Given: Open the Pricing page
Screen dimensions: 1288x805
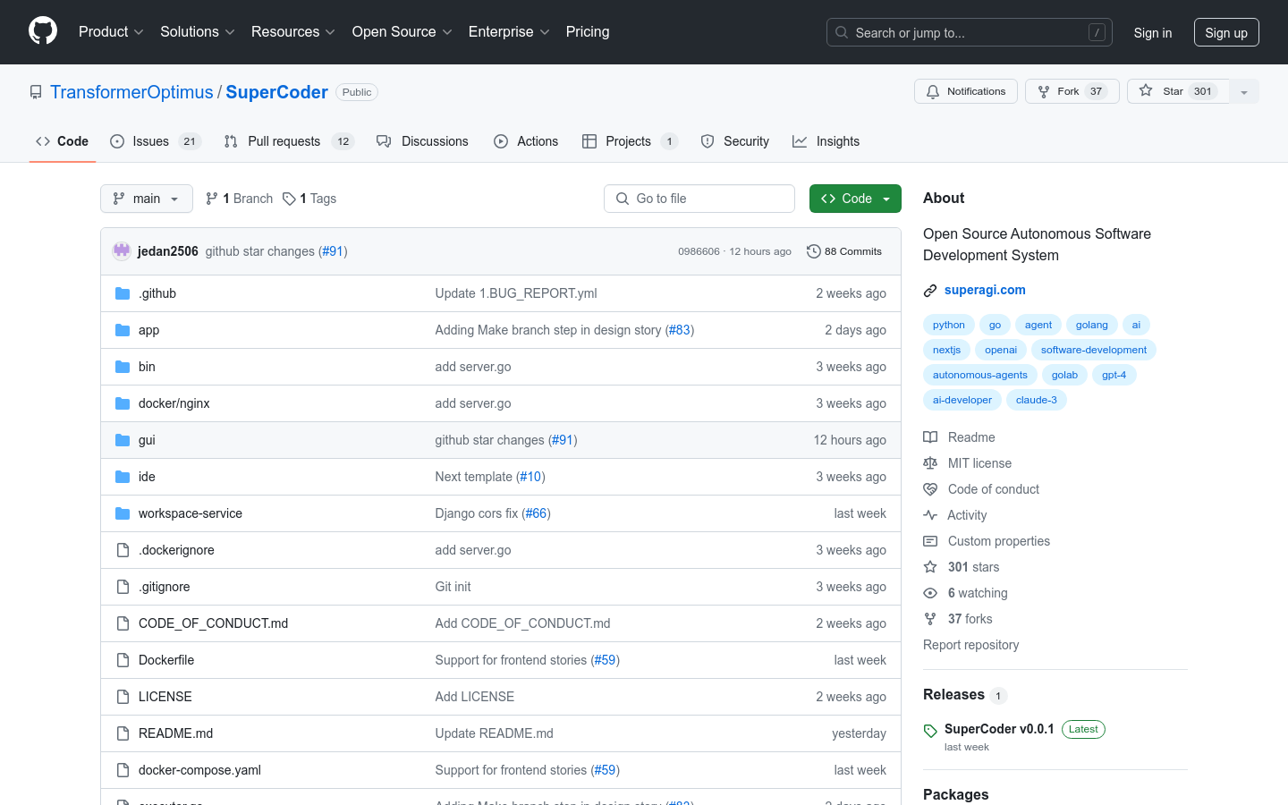Looking at the screenshot, I should pos(588,32).
